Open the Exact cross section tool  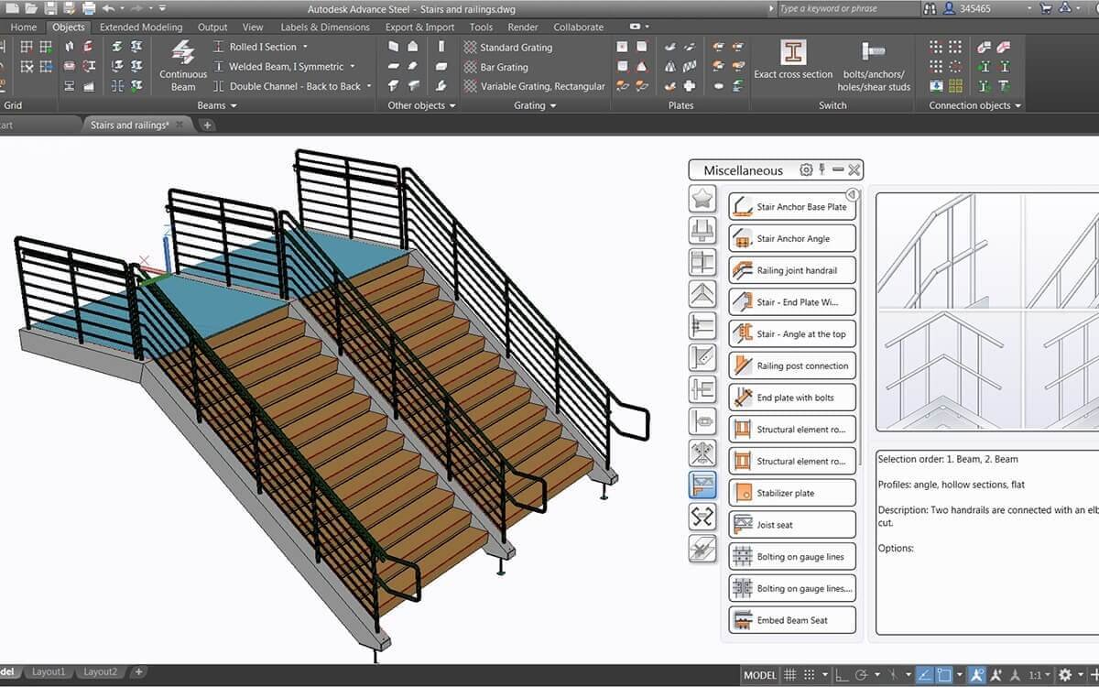point(793,64)
